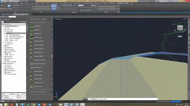190x106 pixels.
Task: Collapse the Surfaces tree node
Action: (4, 33)
